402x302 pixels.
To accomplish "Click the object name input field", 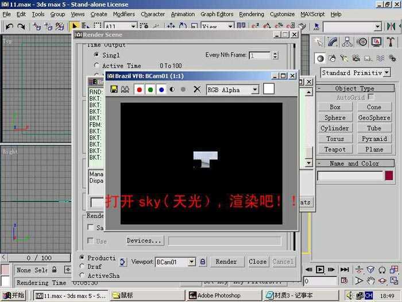I will (x=350, y=176).
